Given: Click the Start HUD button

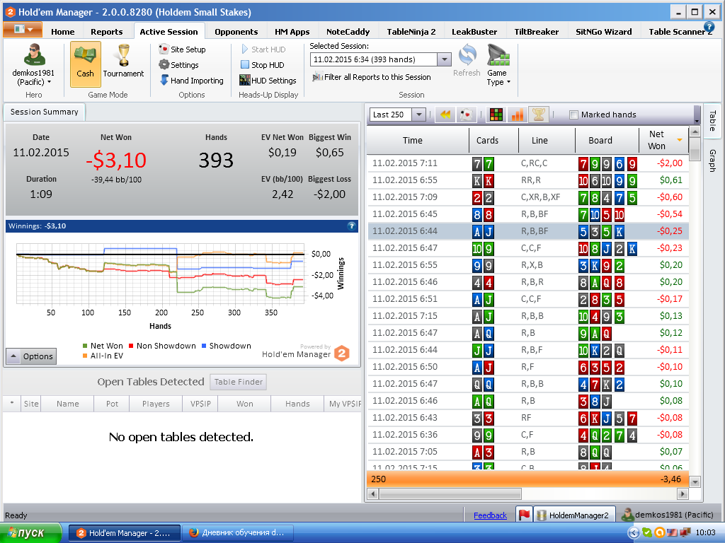Looking at the screenshot, I should (263, 49).
